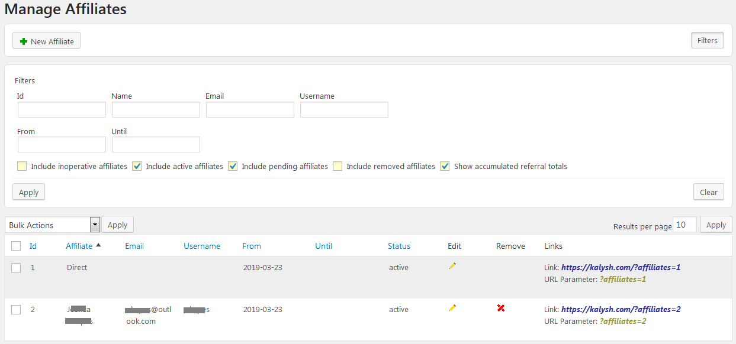
Task: Sort table by Status column header
Action: tap(398, 246)
